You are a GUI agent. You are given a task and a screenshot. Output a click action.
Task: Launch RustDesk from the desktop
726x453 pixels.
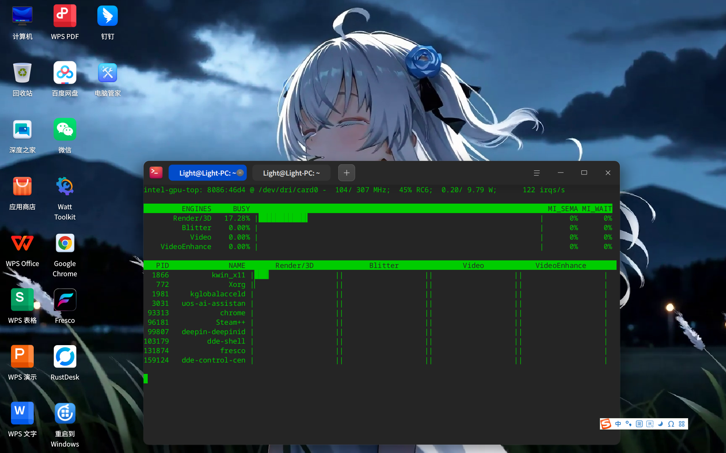[65, 363]
